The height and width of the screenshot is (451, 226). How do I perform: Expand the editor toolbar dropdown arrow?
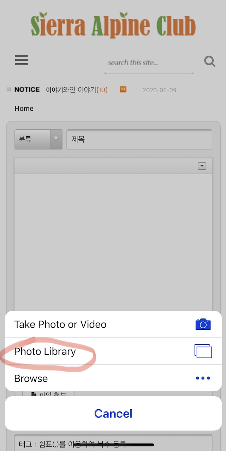202,166
